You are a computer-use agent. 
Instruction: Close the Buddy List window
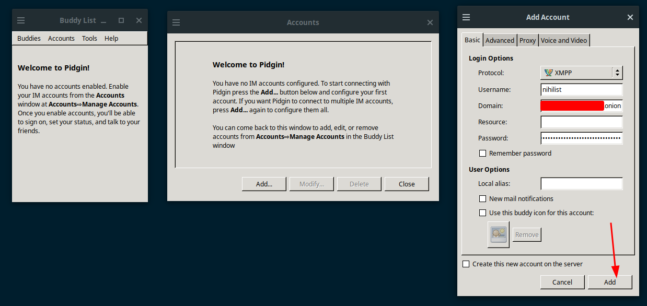point(139,20)
